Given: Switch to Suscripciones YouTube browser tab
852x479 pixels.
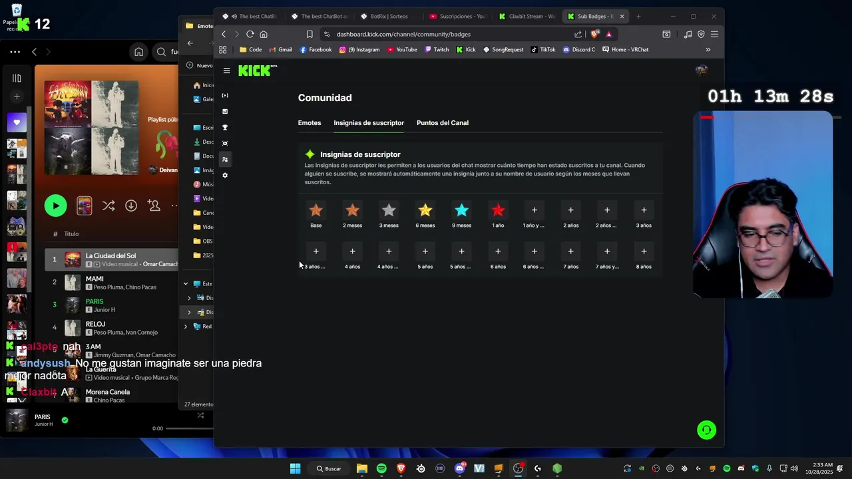Looking at the screenshot, I should click(459, 16).
